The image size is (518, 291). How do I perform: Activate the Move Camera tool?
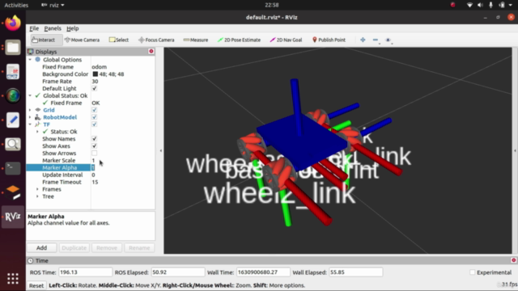82,40
